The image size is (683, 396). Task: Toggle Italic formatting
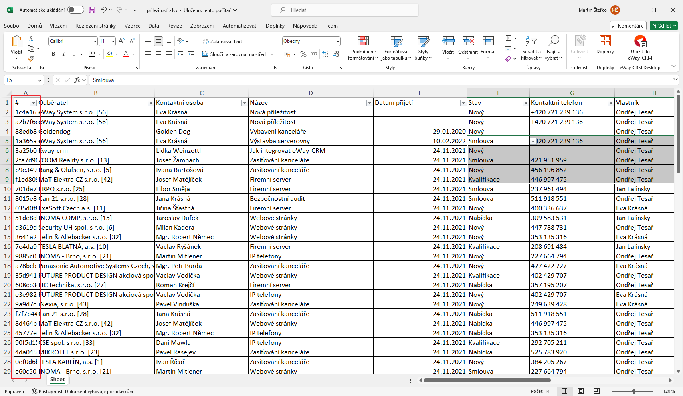click(x=63, y=54)
